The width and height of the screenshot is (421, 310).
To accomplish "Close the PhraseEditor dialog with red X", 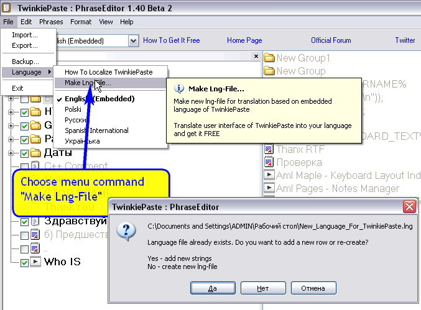I will click(409, 207).
